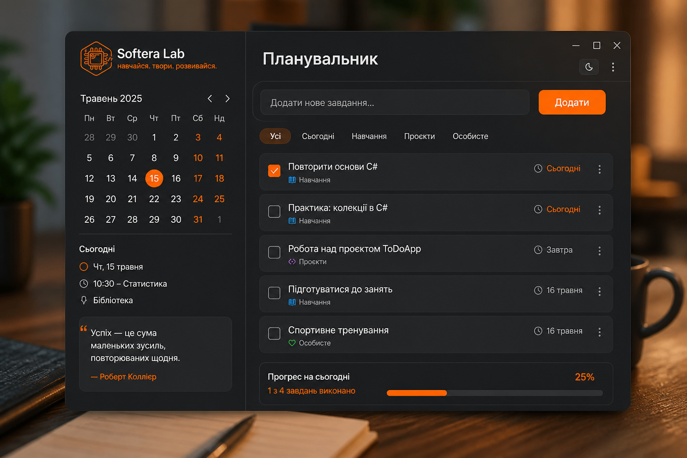Click the 'Завтра' due label
687x458 pixels.
(560, 250)
